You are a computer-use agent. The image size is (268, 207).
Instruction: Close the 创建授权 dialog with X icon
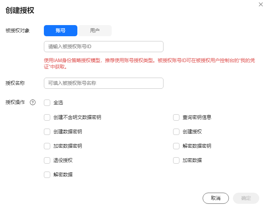[261, 4]
